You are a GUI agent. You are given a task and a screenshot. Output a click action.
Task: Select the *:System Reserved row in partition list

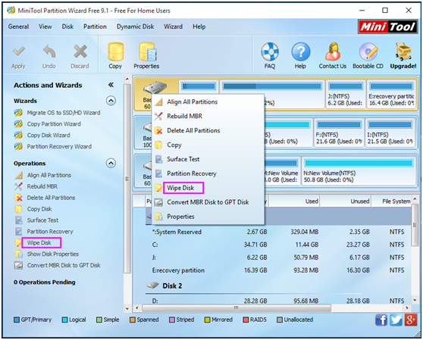point(279,232)
